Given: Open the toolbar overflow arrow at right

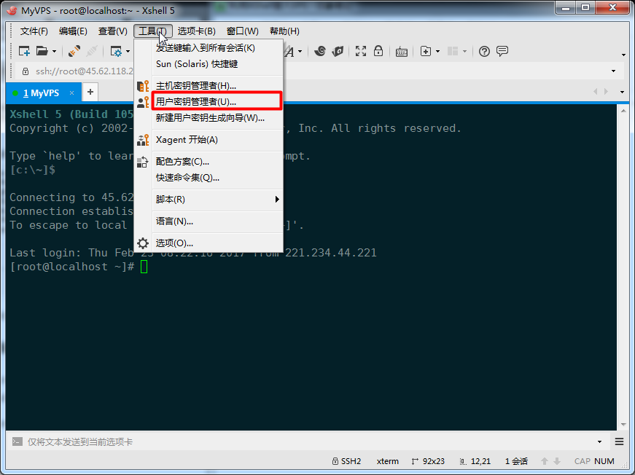Looking at the screenshot, I should 623,55.
